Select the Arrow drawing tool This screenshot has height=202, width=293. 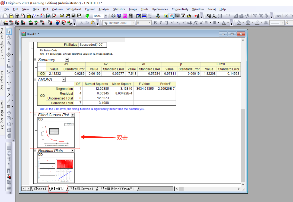click(x=8, y=95)
